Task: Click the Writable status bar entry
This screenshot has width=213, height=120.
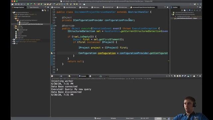Action: click(113, 118)
